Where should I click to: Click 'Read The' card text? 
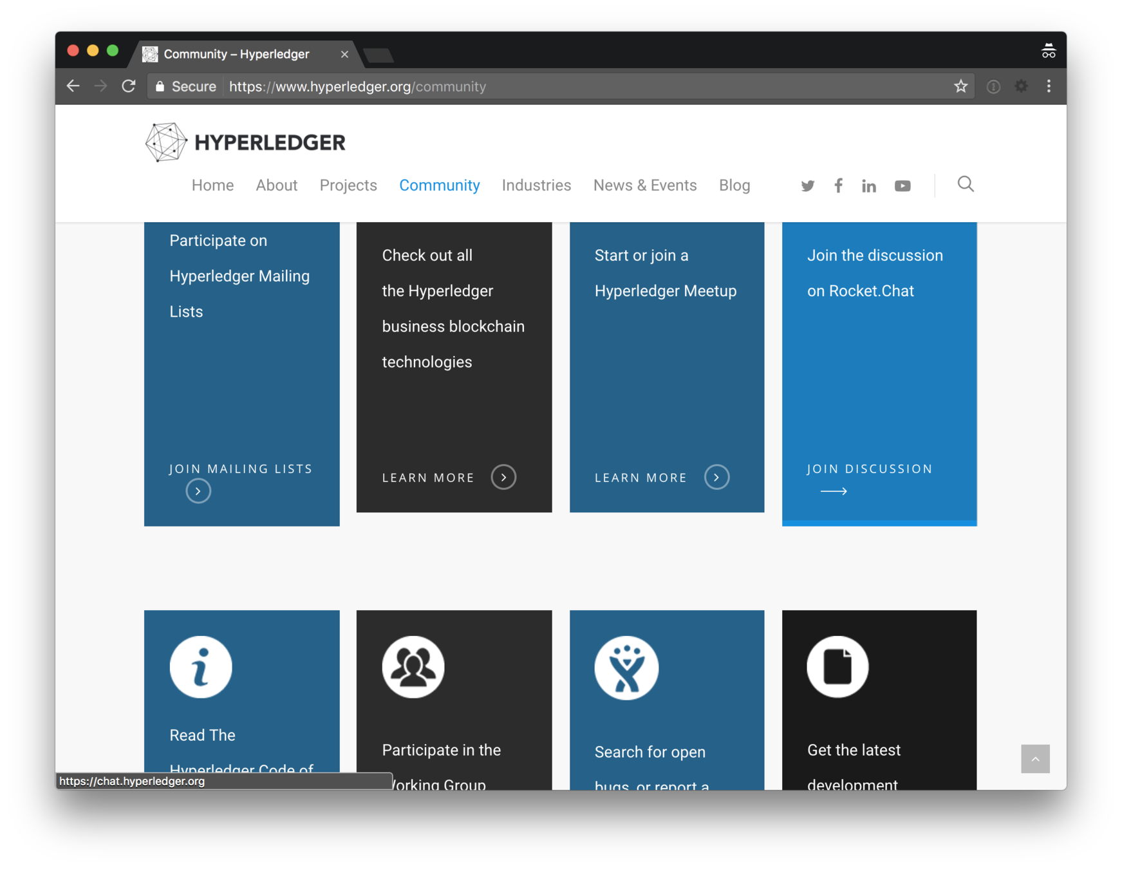click(202, 735)
